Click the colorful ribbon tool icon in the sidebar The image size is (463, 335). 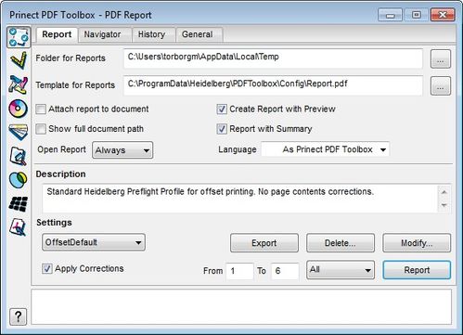[19, 84]
